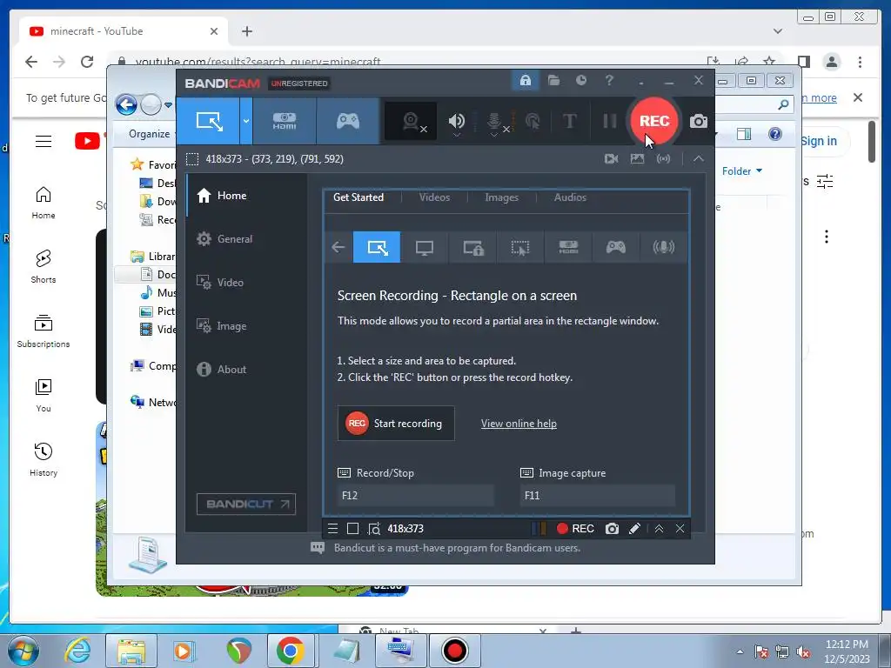891x668 pixels.
Task: Select specific window lock mode icon
Action: [472, 247]
